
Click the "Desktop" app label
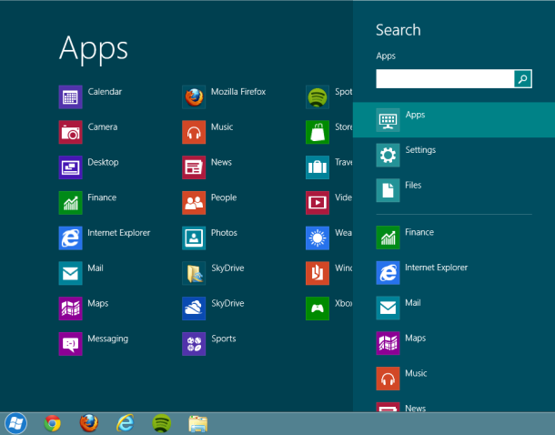pos(103,163)
